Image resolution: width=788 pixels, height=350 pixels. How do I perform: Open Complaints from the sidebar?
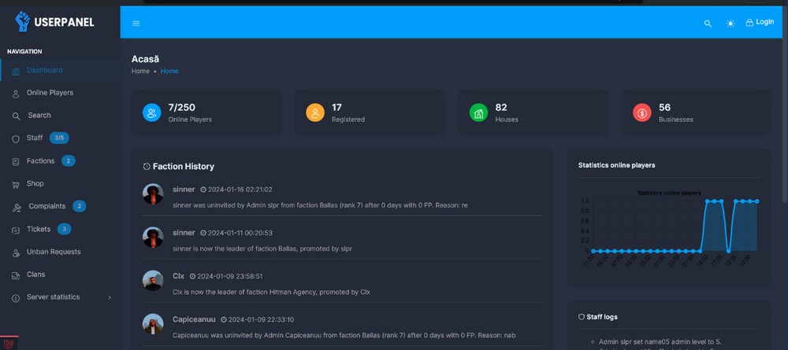click(x=46, y=207)
